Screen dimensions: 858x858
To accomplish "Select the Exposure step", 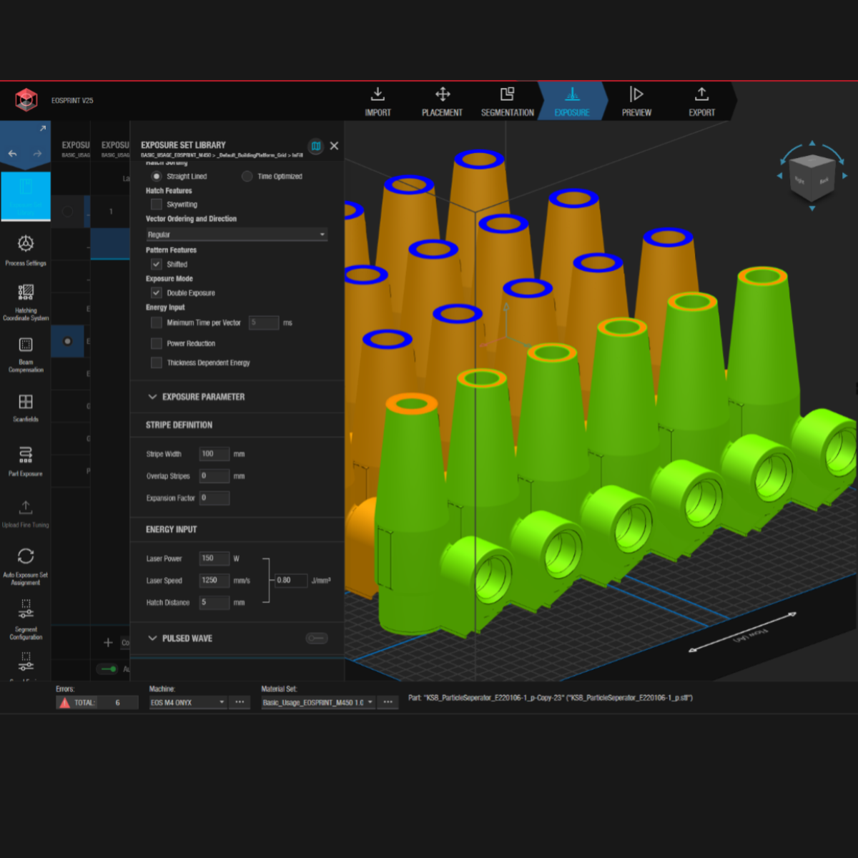I will click(x=571, y=102).
